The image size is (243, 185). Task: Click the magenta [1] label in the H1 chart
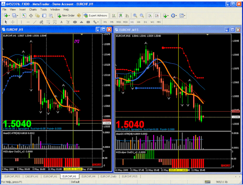[77, 41]
